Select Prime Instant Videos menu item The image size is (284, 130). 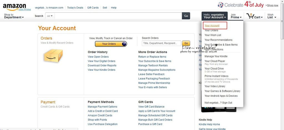point(216,76)
